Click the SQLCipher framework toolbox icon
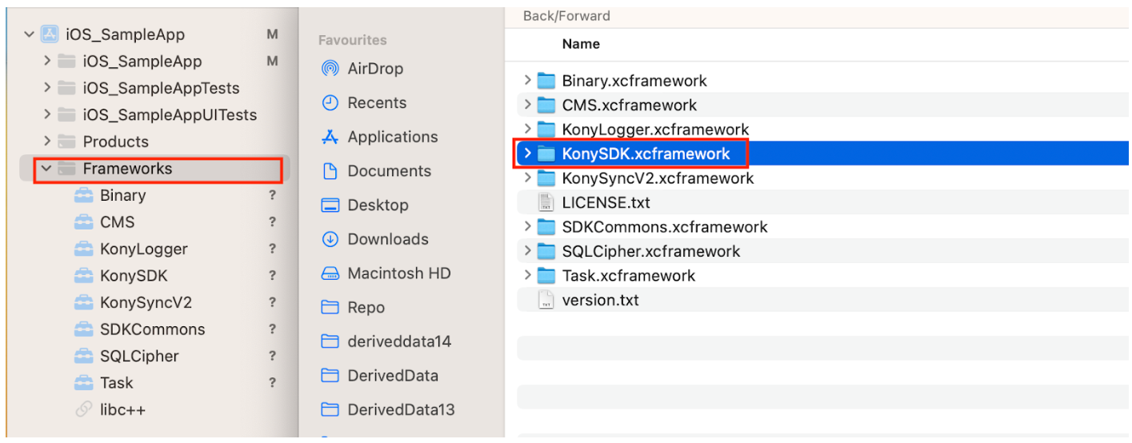 point(83,357)
